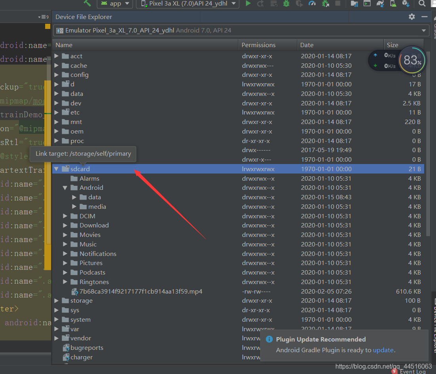Hide the Device File Explorer panel
This screenshot has width=436, height=374.
425,17
